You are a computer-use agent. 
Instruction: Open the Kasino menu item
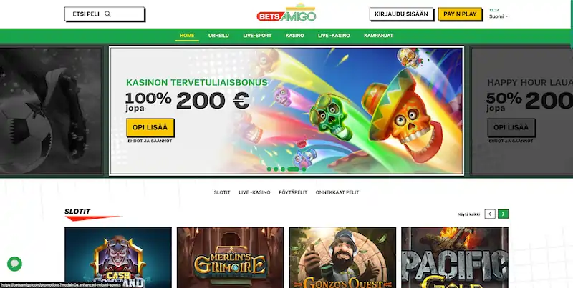click(294, 35)
